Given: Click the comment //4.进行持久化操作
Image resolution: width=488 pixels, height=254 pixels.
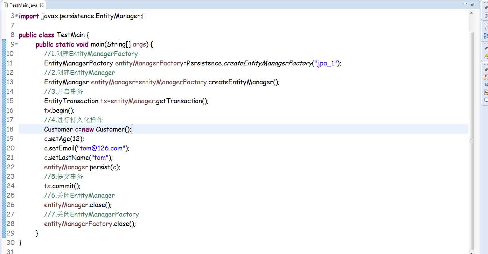Looking at the screenshot, I should point(74,120).
